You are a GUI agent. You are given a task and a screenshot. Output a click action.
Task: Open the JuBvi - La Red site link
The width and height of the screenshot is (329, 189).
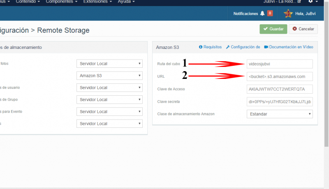point(280,2)
